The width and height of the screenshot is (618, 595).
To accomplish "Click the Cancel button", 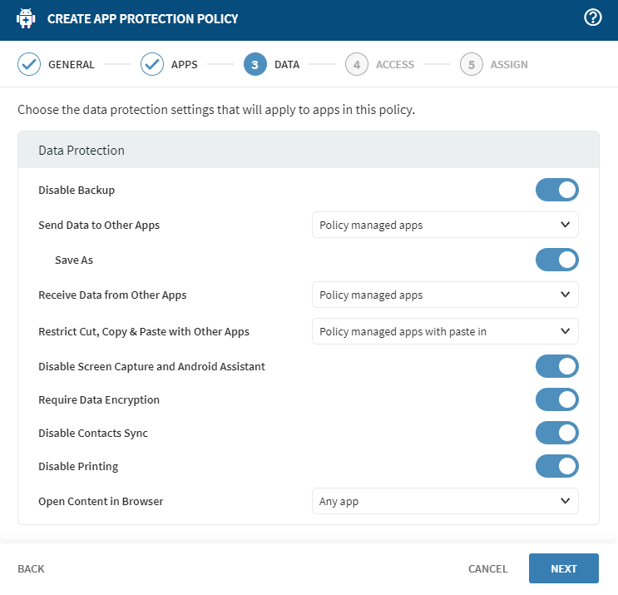I will [487, 568].
